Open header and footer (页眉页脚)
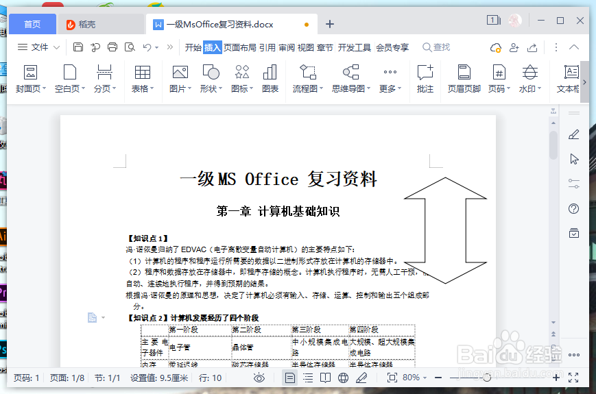 pos(464,79)
